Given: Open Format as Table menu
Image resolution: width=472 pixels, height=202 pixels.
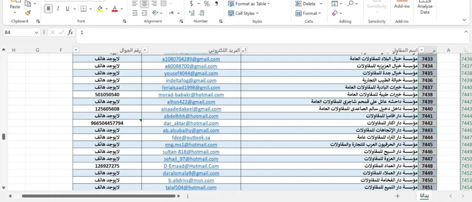Looking at the screenshot, I should point(249,4).
